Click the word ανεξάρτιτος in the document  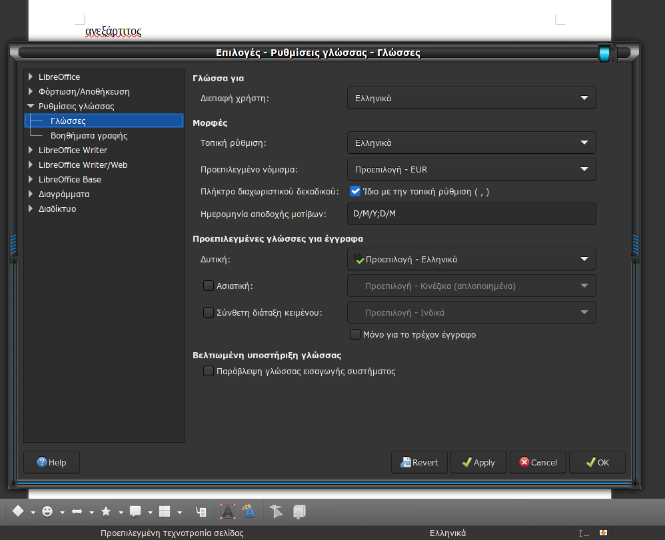click(113, 31)
